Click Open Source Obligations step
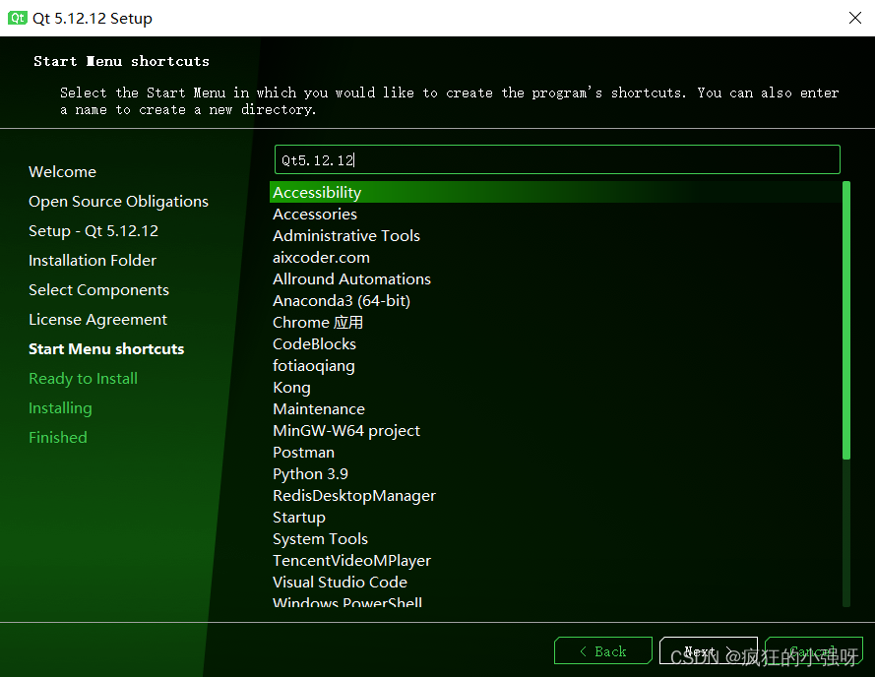875x677 pixels. 118,201
